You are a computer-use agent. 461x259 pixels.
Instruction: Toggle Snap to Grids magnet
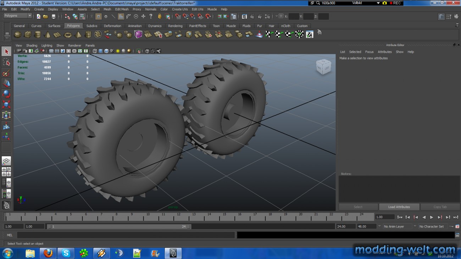[178, 16]
